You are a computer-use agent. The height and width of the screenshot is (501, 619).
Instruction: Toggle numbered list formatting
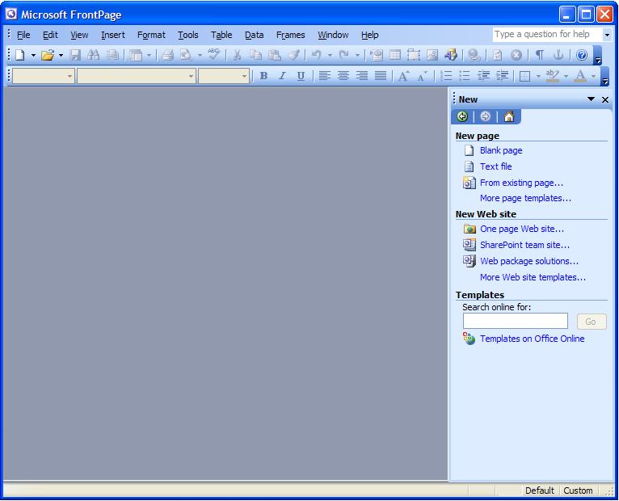coord(446,76)
